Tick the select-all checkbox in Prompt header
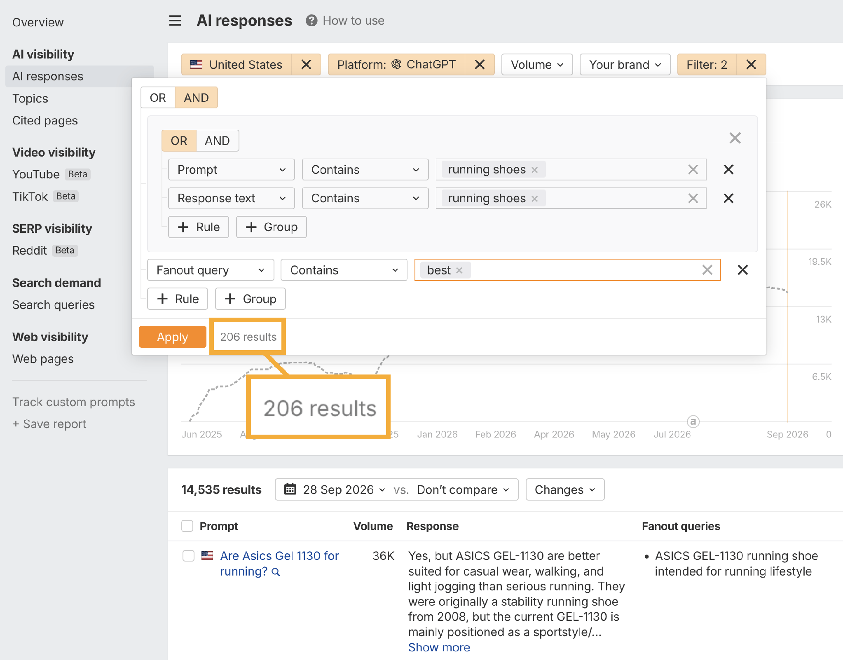 (187, 526)
